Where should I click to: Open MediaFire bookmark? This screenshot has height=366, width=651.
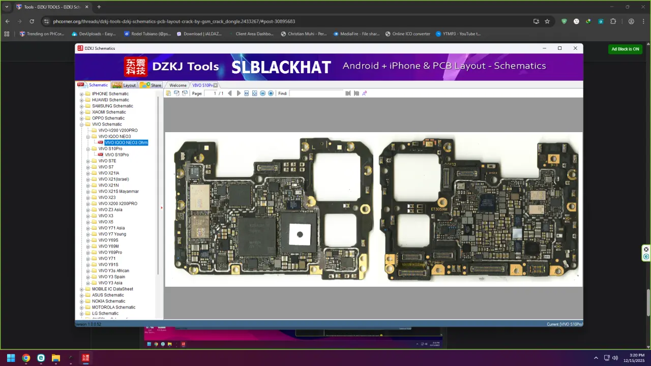[x=357, y=34]
